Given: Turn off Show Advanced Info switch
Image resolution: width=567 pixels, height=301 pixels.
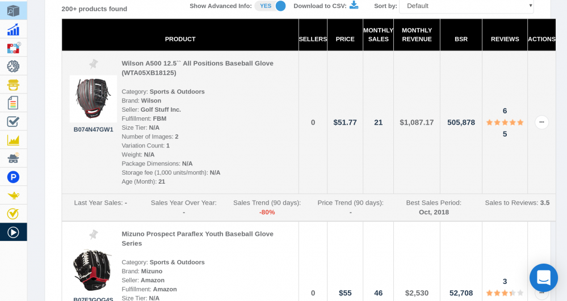Looking at the screenshot, I should tap(270, 6).
